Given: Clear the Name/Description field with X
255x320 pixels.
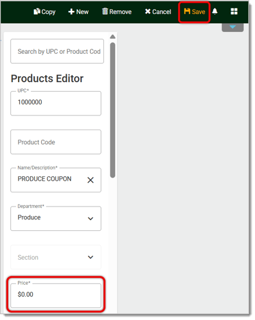Looking at the screenshot, I should (91, 180).
